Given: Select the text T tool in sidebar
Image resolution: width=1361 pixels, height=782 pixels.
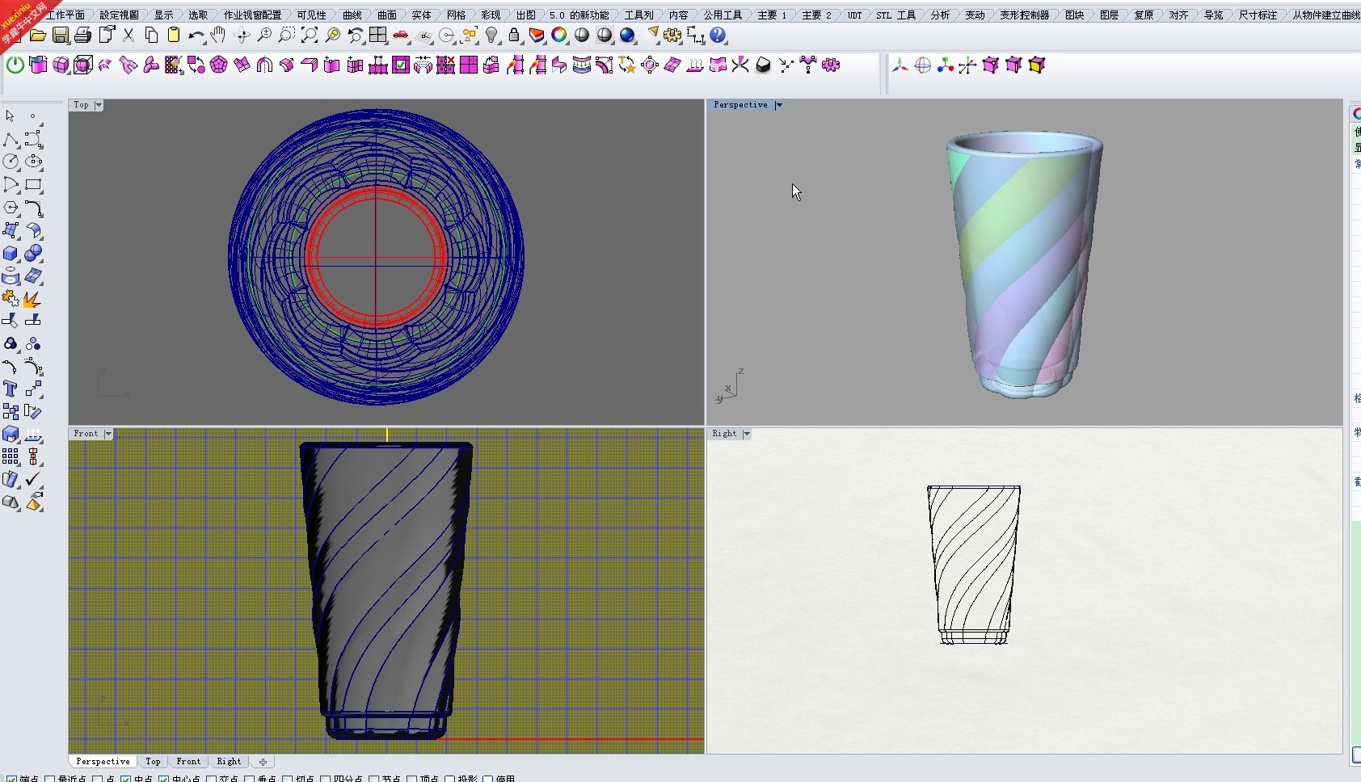Looking at the screenshot, I should 11,389.
